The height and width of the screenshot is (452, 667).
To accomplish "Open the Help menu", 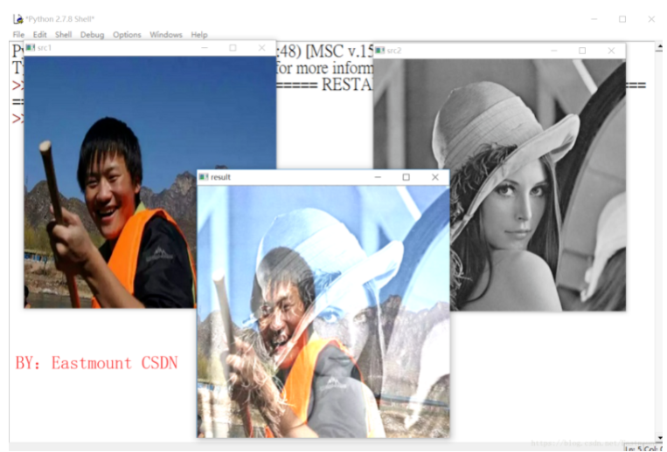I will pyautogui.click(x=199, y=35).
